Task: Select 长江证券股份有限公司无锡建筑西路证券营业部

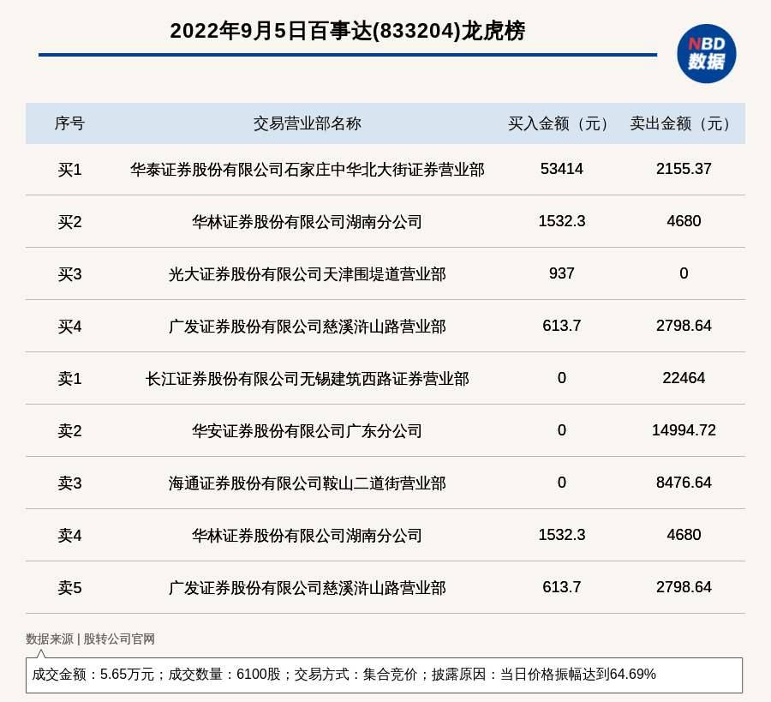Action: coord(308,379)
